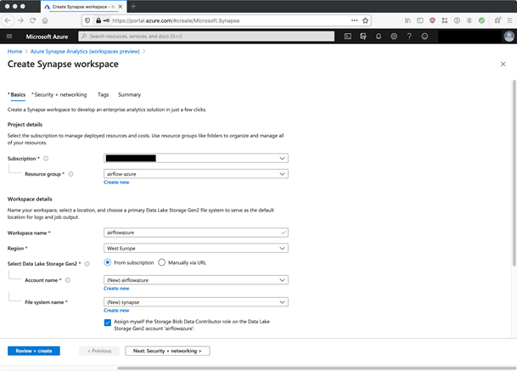Click Create new under Account name

pos(116,289)
